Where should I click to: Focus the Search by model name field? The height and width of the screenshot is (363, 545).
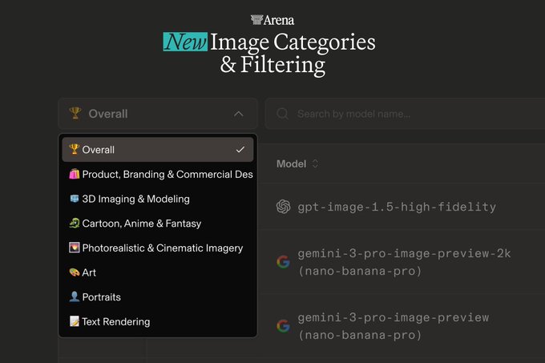406,114
